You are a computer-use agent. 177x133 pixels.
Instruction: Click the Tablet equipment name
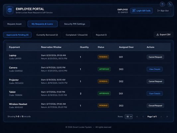click(12, 92)
